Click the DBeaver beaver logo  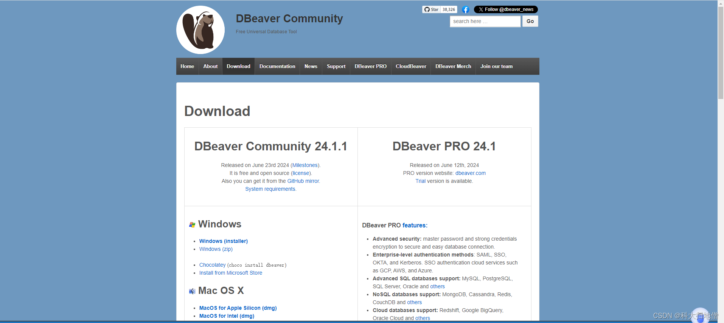point(200,30)
